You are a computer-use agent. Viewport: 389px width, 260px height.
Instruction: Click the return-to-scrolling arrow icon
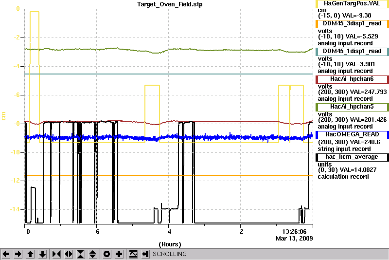point(145,254)
